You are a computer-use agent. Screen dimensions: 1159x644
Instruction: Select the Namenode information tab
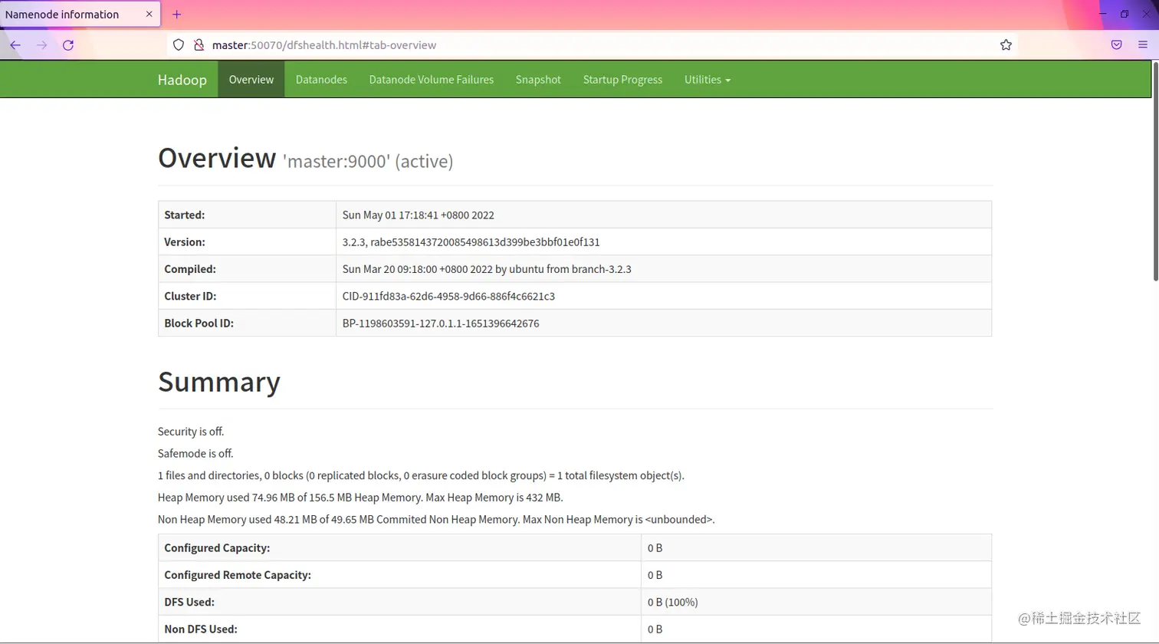click(80, 15)
